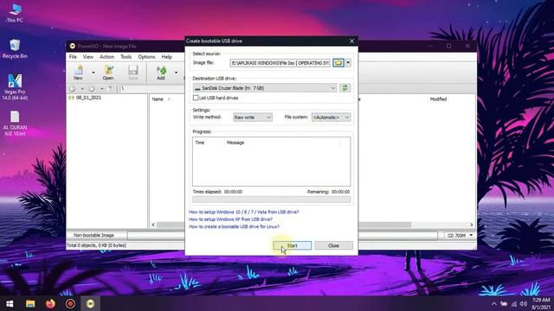Open the CD 700M media size dropdown

460,235
